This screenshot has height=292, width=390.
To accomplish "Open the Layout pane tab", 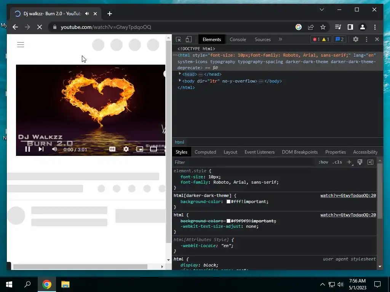I will tap(230, 152).
